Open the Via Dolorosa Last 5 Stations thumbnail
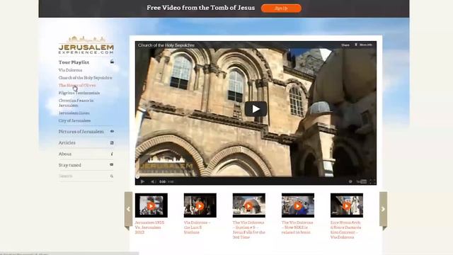 (x=200, y=205)
